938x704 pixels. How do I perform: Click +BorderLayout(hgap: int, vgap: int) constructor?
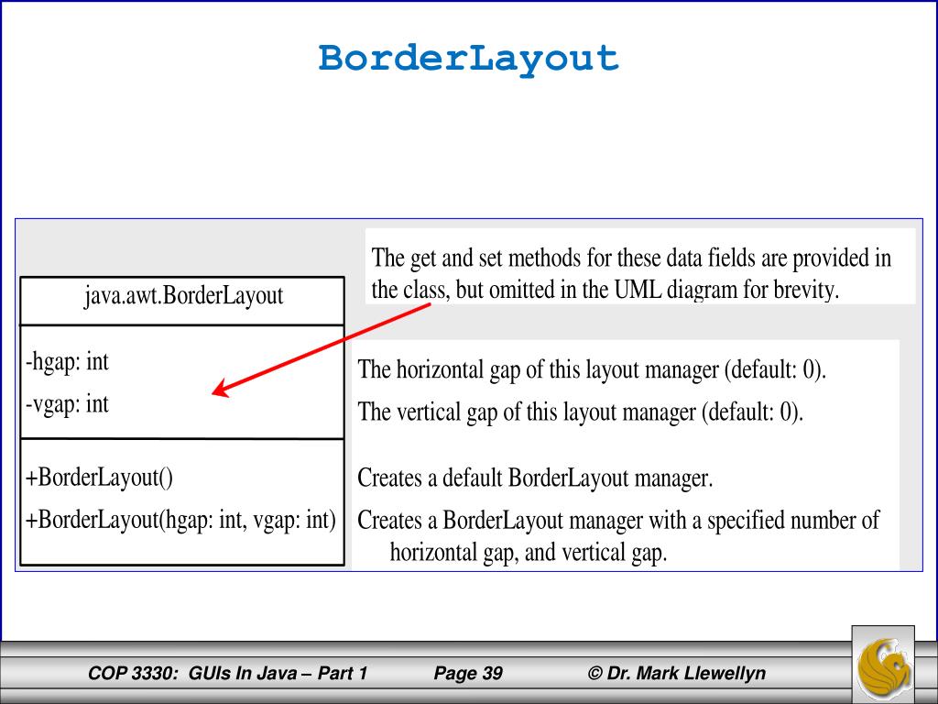point(180,520)
